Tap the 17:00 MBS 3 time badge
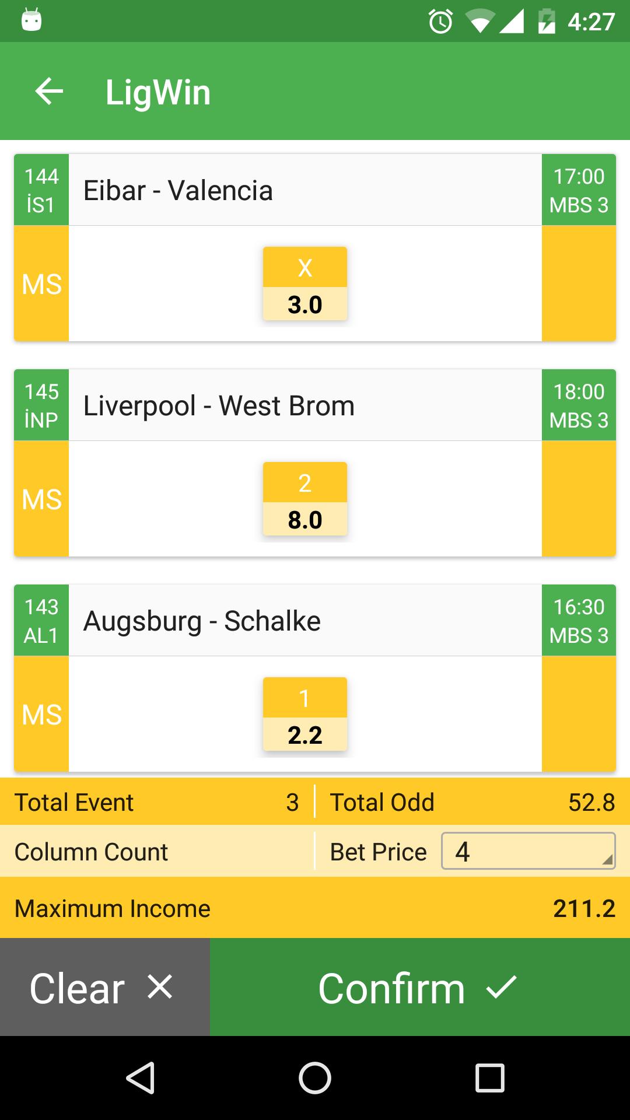Image resolution: width=630 pixels, height=1120 pixels. click(579, 190)
